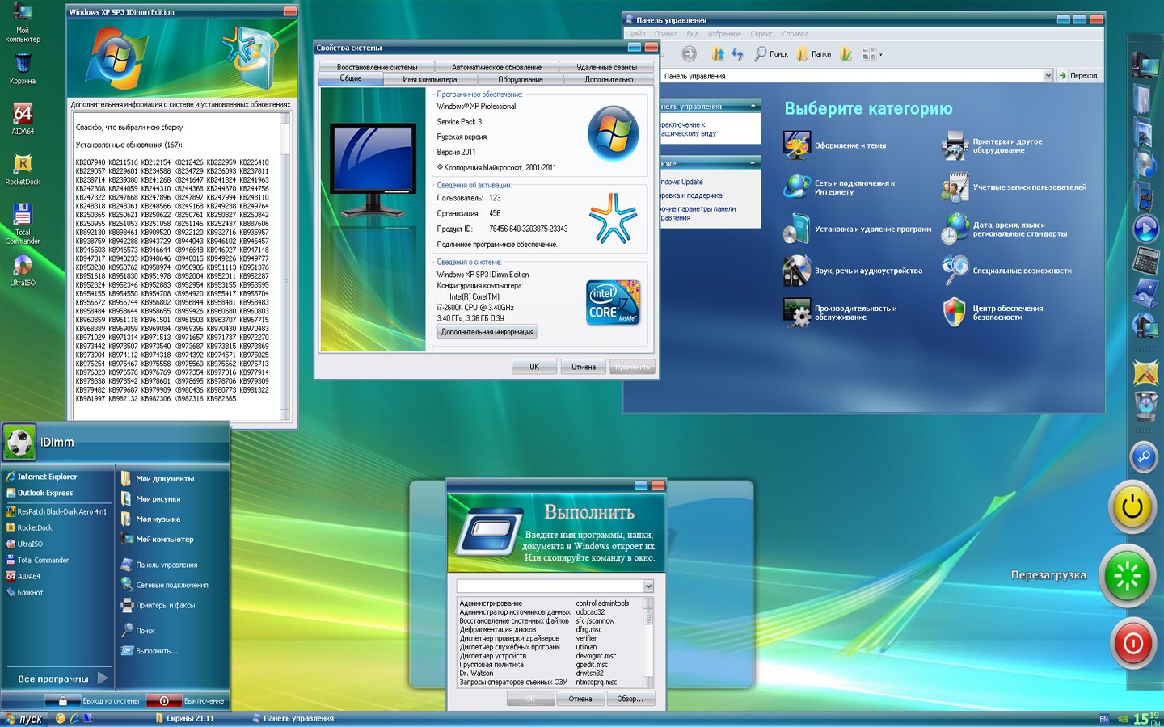Click the Forward arrow in Control Panel toolbar
1164x727 pixels.
click(689, 54)
